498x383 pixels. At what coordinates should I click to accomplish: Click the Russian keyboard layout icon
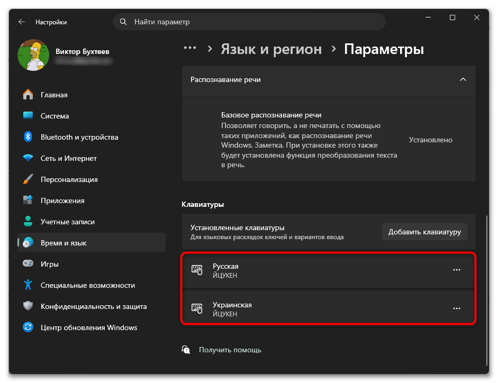pos(197,270)
